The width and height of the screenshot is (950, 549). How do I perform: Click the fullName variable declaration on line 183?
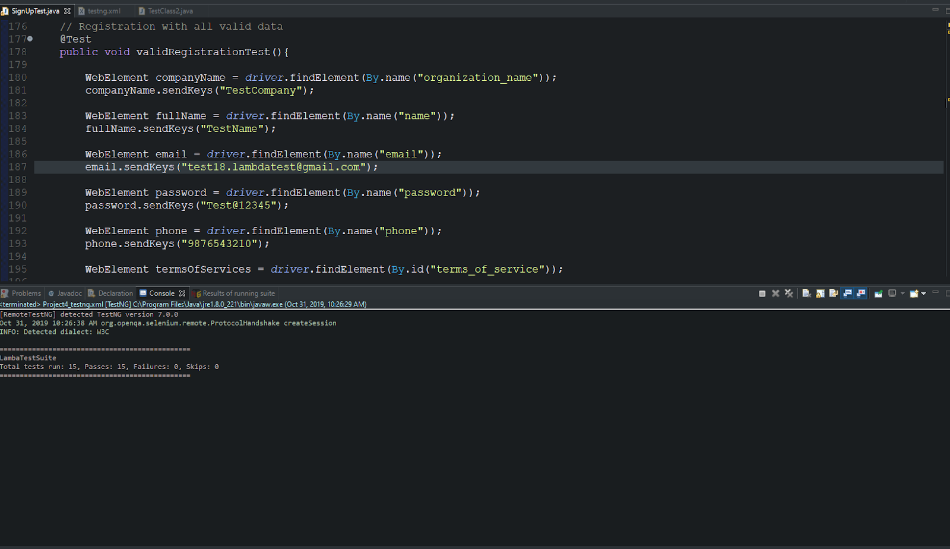181,116
